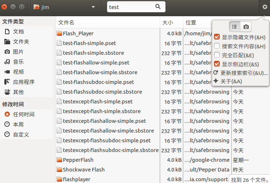Switch to thumbnail camera view icon
Viewport: 270px width, 183px height.
[246, 27]
